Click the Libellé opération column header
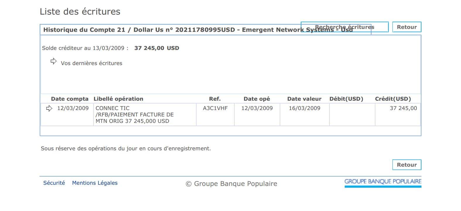 pos(118,99)
